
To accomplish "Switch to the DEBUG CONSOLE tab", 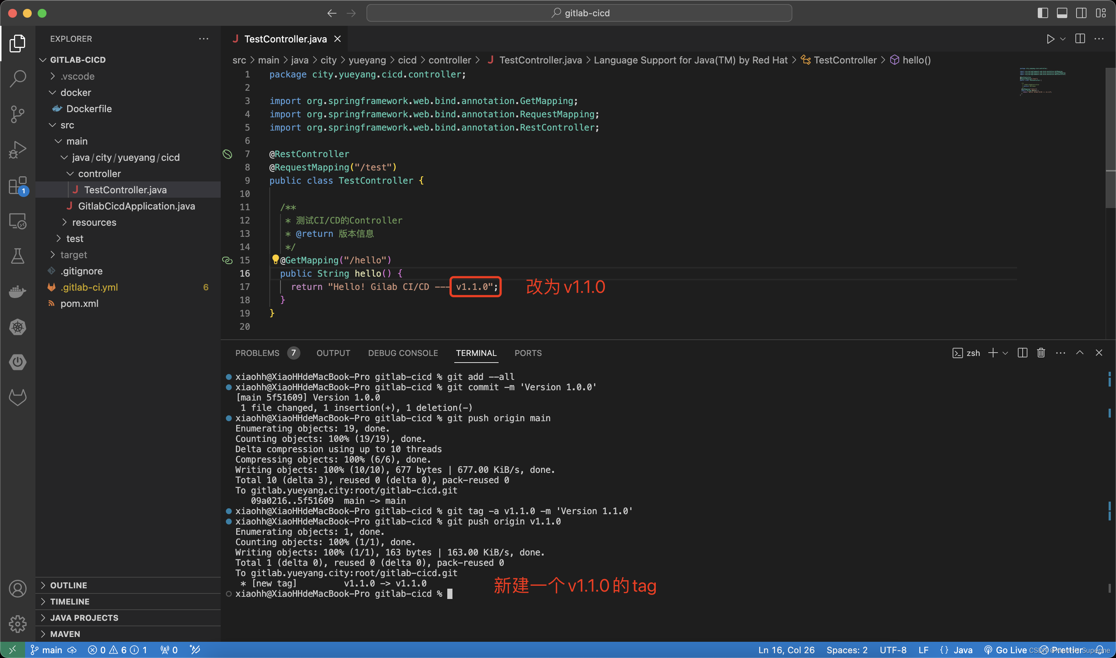I will pyautogui.click(x=403, y=353).
